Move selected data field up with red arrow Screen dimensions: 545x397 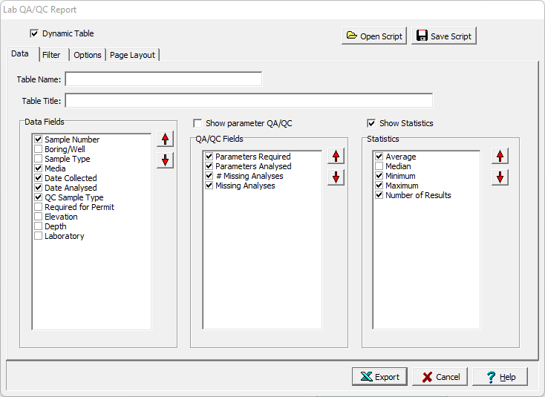[165, 140]
